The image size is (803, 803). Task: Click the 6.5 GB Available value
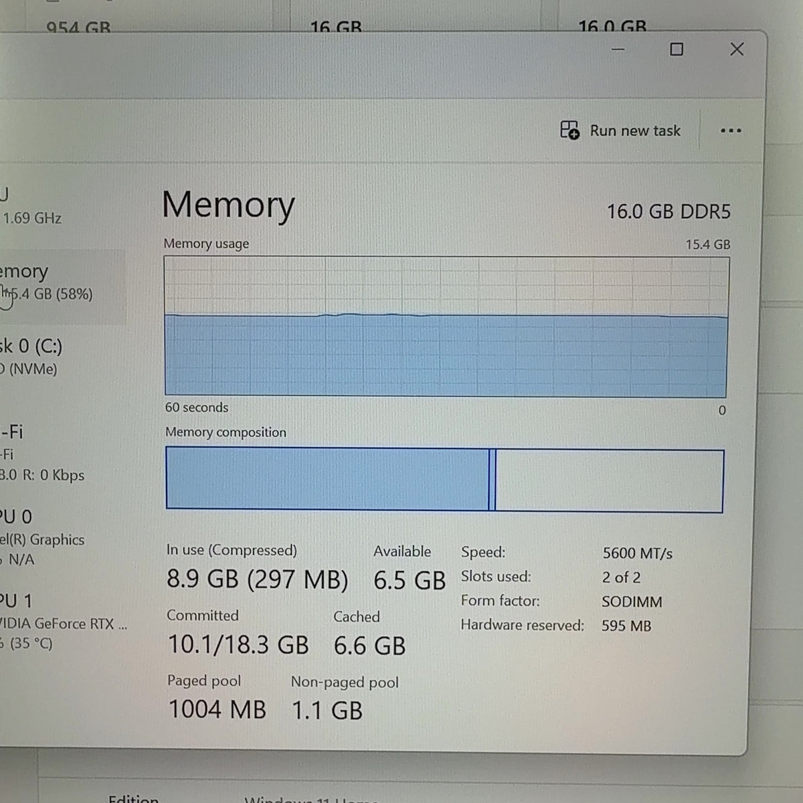410,580
